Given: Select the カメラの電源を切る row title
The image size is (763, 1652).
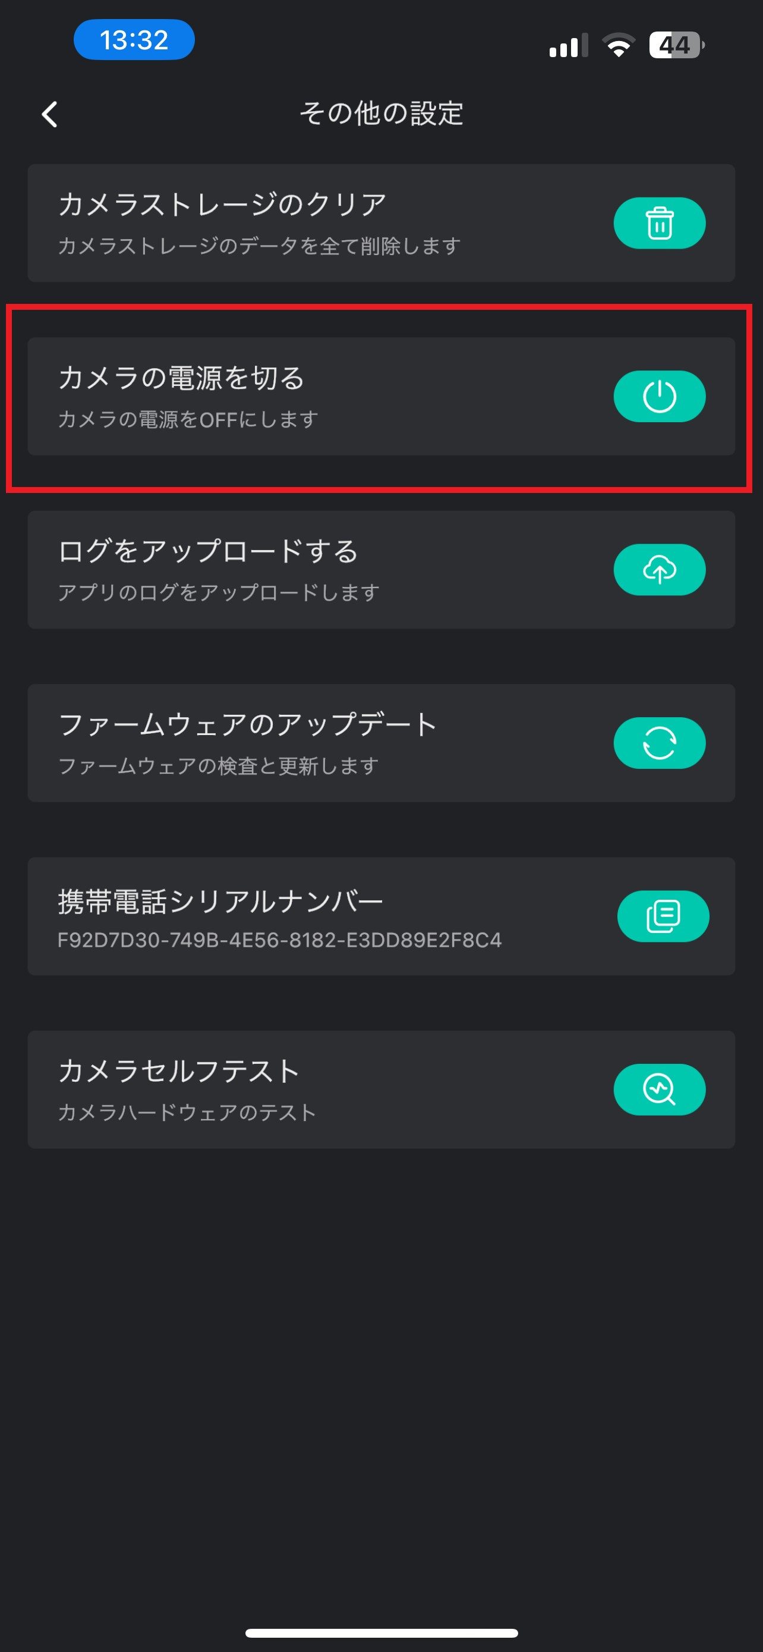Looking at the screenshot, I should tap(181, 378).
